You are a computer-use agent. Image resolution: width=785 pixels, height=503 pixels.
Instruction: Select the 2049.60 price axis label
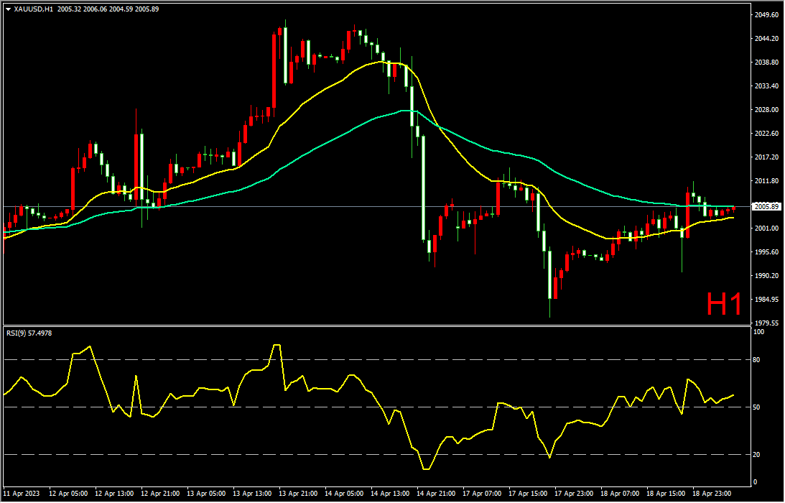(766, 14)
